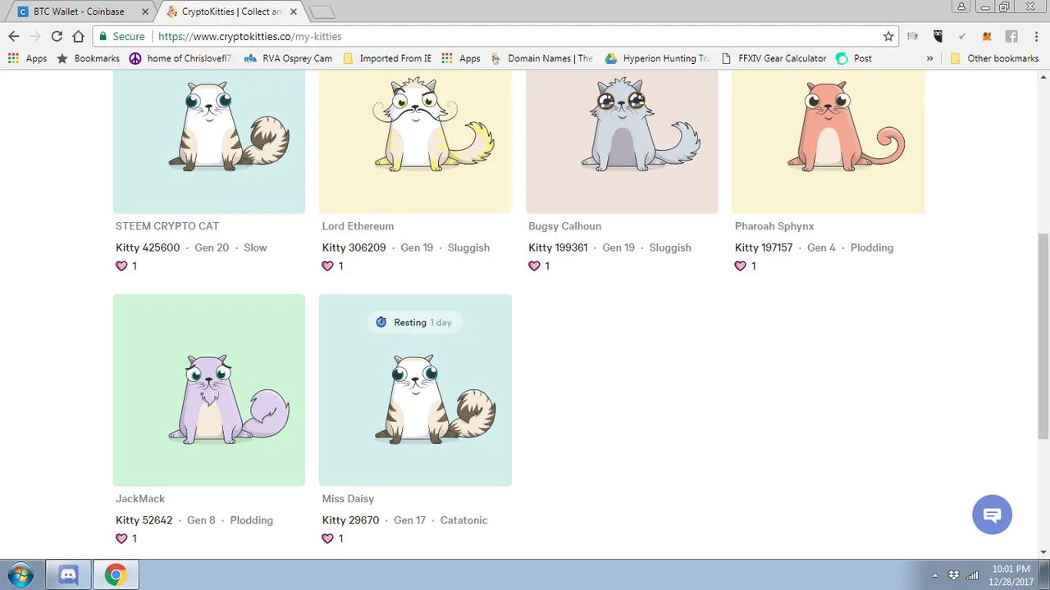
Task: Switch to the BTC Wallet - Coinbase tab
Action: click(78, 11)
